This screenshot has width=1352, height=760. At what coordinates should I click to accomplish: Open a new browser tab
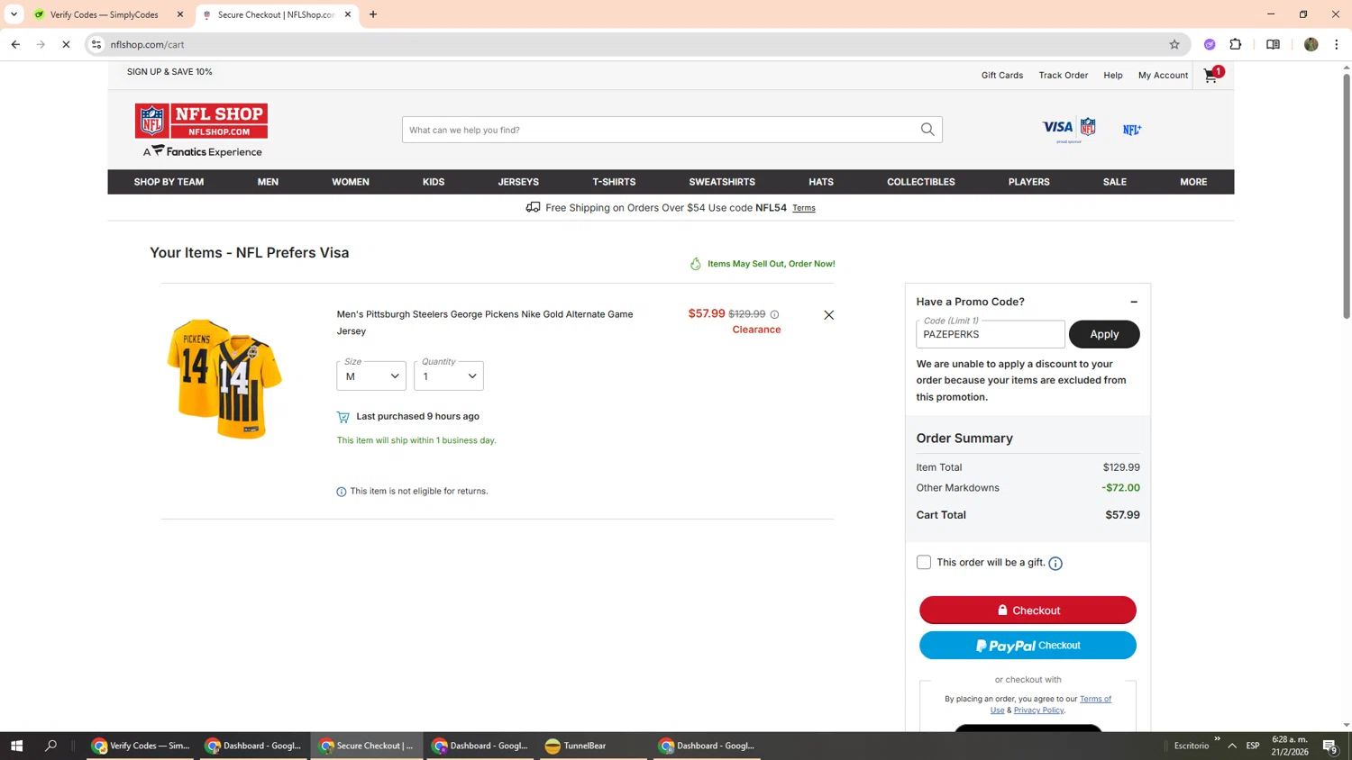pos(373,14)
